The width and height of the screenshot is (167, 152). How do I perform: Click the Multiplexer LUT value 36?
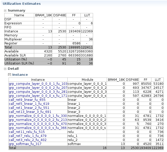tap(91, 39)
